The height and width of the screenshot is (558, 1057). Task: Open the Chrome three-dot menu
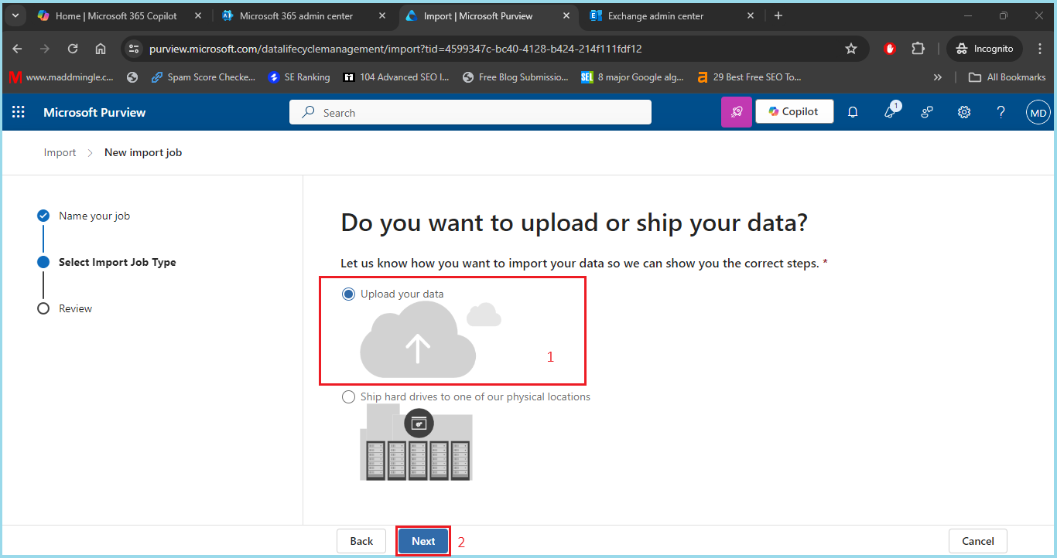tap(1040, 49)
